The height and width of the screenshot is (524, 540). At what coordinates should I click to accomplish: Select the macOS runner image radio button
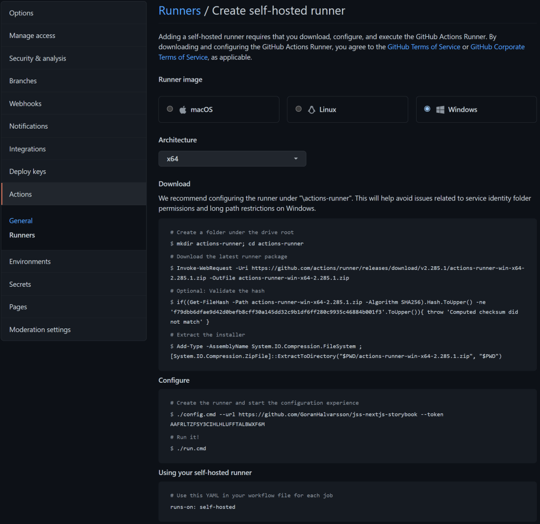point(170,109)
